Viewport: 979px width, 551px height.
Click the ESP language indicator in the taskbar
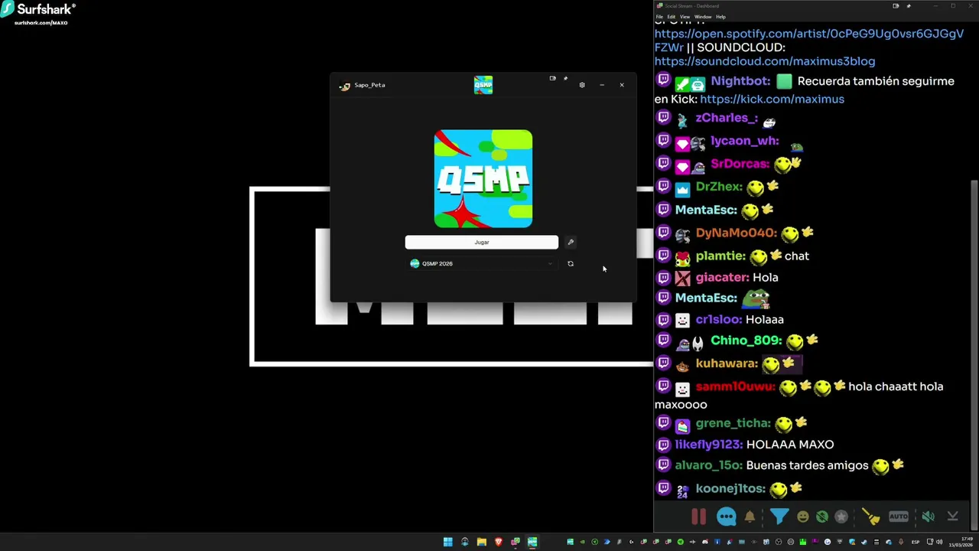(x=915, y=542)
